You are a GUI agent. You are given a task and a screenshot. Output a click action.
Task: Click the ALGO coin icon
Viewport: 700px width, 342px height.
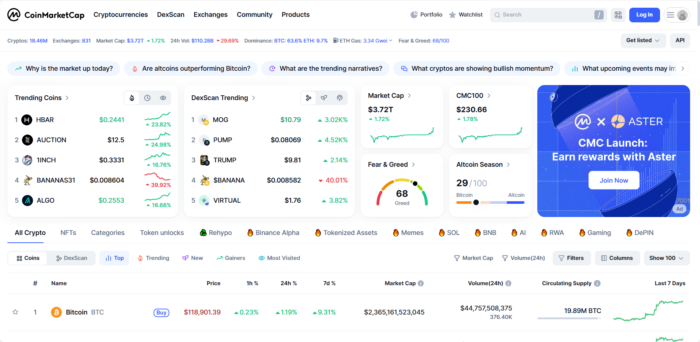coord(27,201)
